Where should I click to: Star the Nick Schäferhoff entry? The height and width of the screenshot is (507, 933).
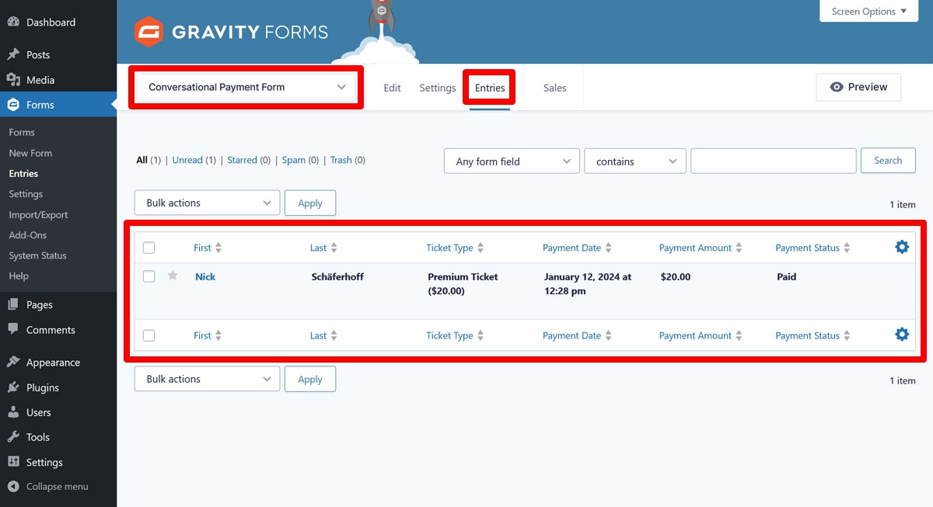(x=173, y=276)
